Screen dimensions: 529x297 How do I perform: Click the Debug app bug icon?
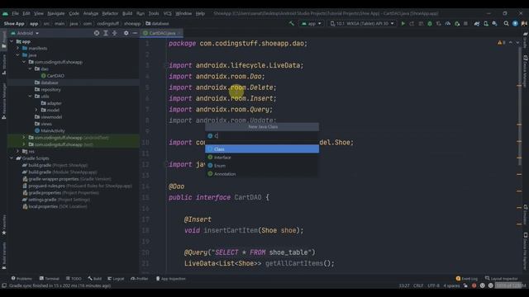pyautogui.click(x=430, y=24)
